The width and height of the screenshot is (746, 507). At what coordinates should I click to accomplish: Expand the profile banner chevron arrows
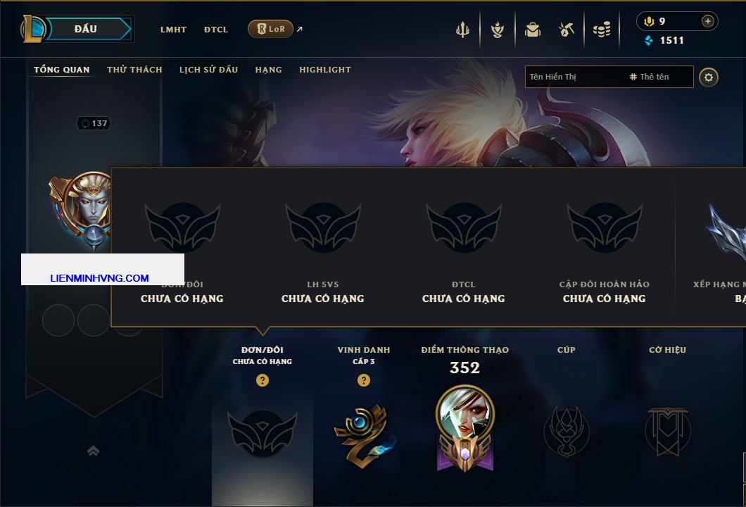coord(93,451)
